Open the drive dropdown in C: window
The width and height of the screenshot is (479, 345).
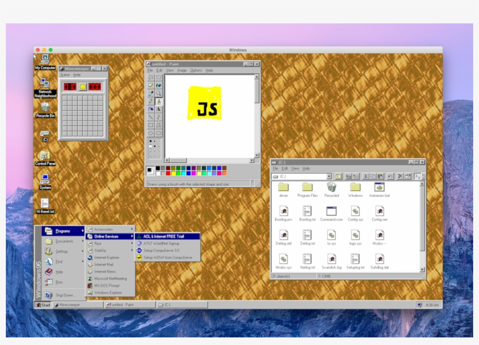(329, 176)
